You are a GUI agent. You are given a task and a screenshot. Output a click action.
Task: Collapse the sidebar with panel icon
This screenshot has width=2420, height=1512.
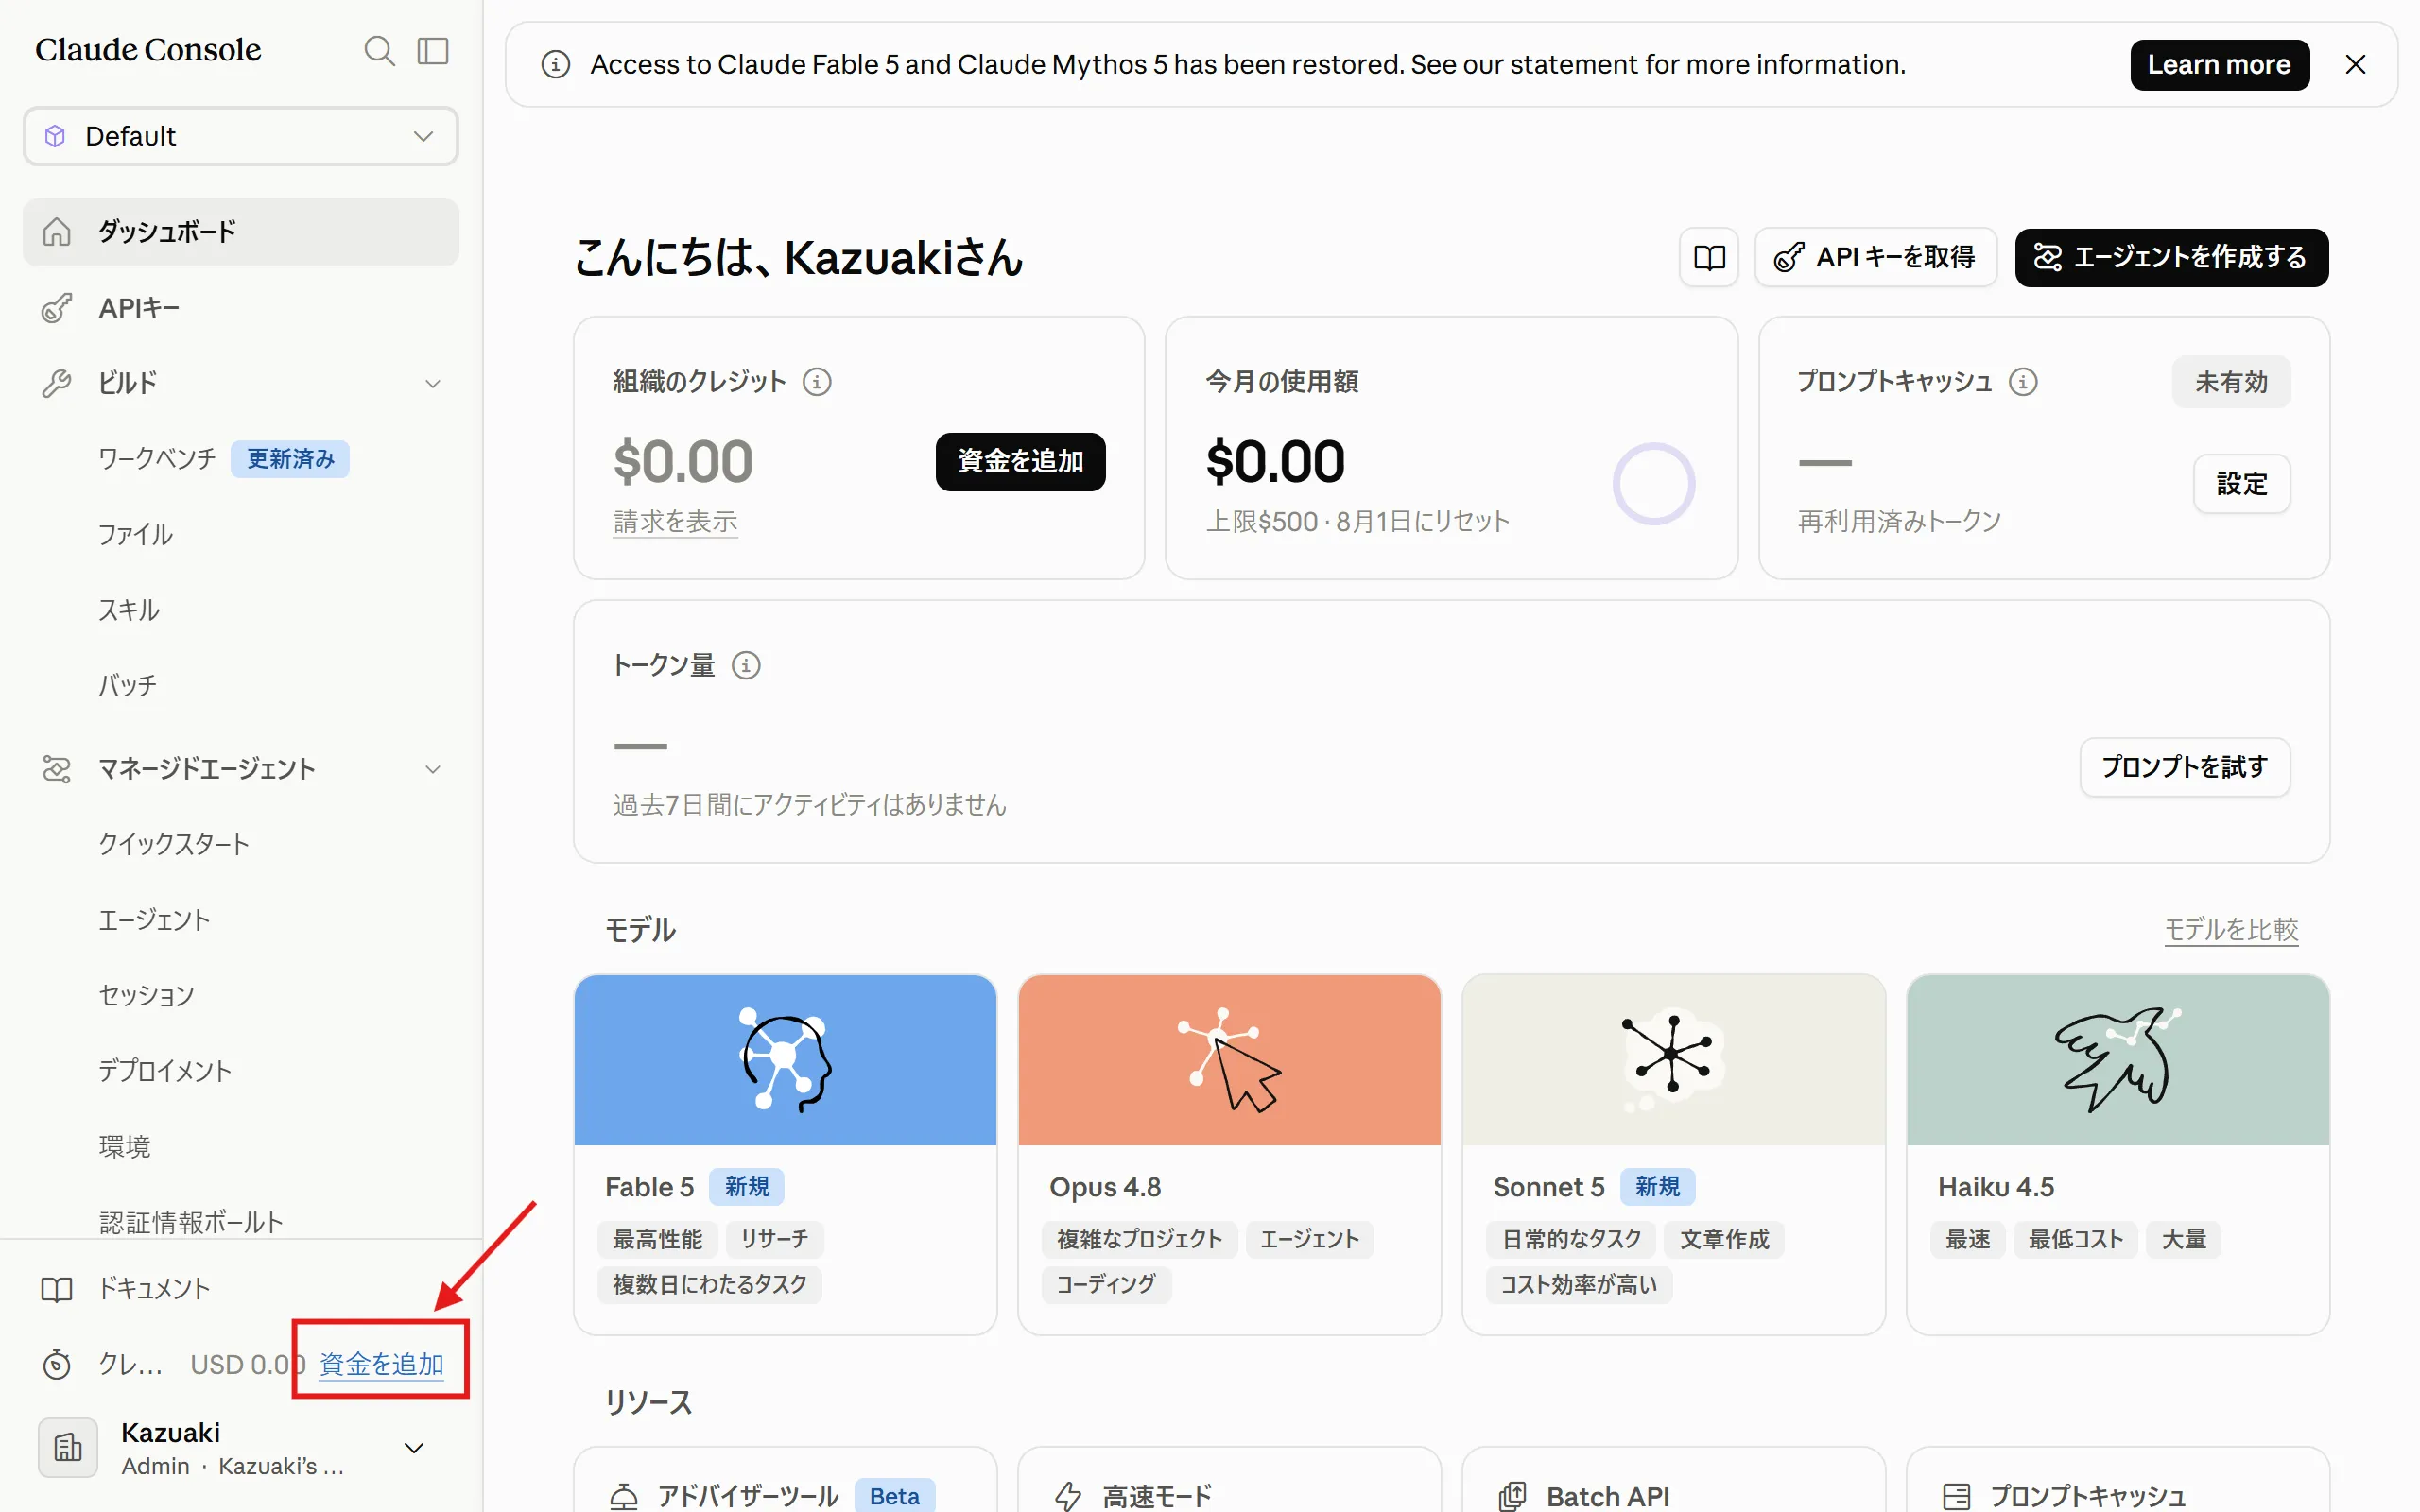433,51
